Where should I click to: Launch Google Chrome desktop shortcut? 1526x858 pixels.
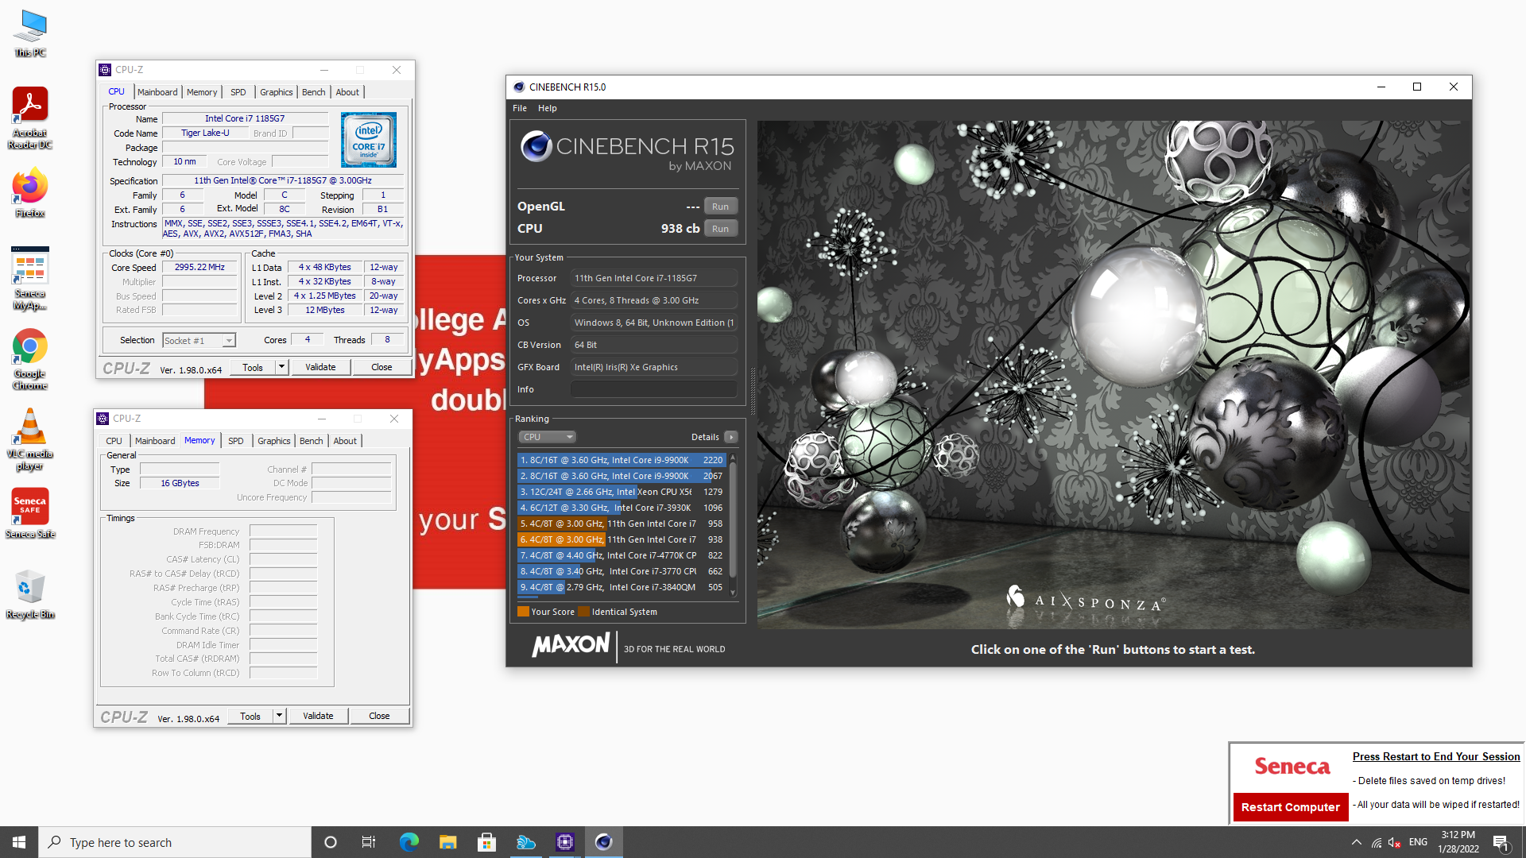[x=30, y=359]
